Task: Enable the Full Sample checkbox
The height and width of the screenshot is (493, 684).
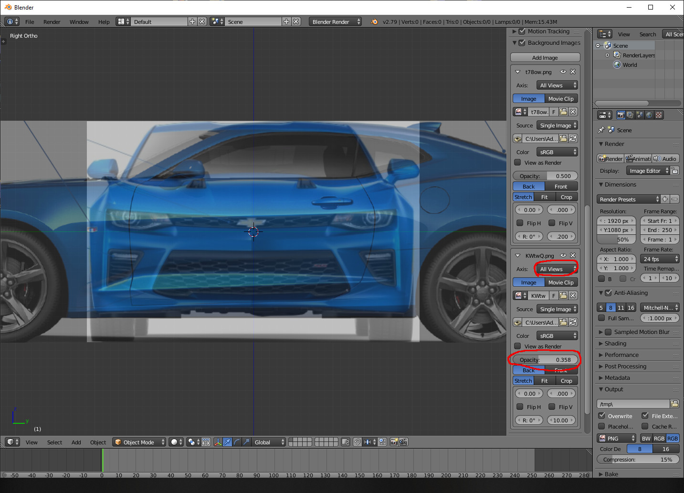Action: click(602, 318)
